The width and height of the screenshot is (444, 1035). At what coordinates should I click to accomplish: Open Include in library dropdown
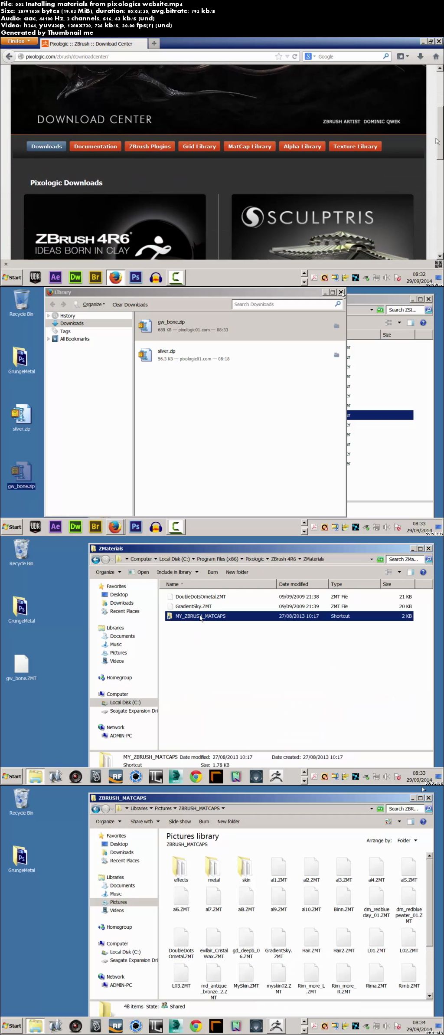coord(177,572)
